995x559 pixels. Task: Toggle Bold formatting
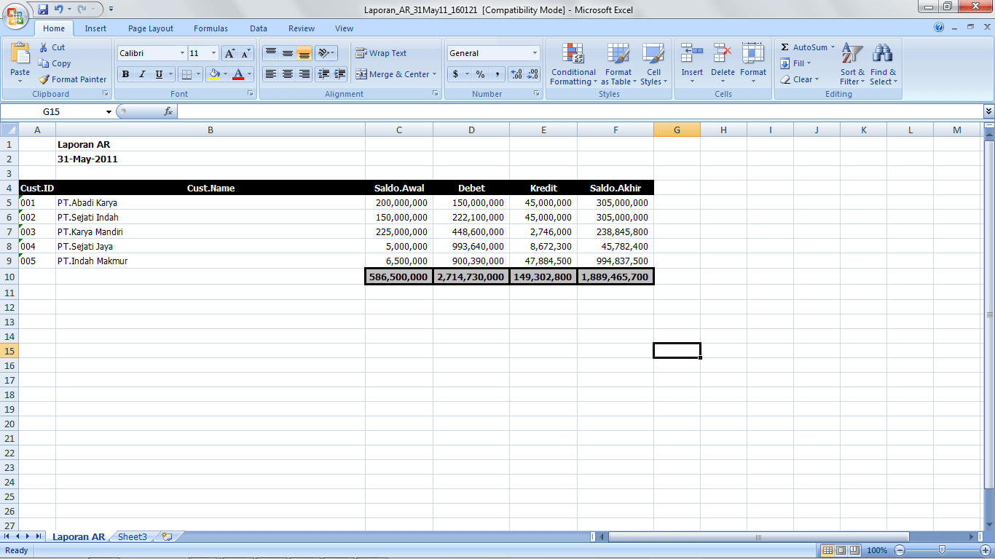125,74
